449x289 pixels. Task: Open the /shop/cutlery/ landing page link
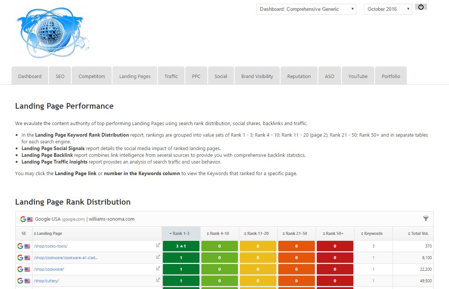pyautogui.click(x=46, y=281)
